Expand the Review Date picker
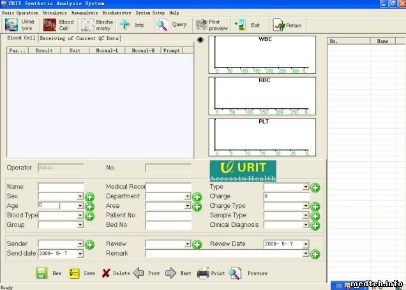406x290 pixels. click(306, 244)
